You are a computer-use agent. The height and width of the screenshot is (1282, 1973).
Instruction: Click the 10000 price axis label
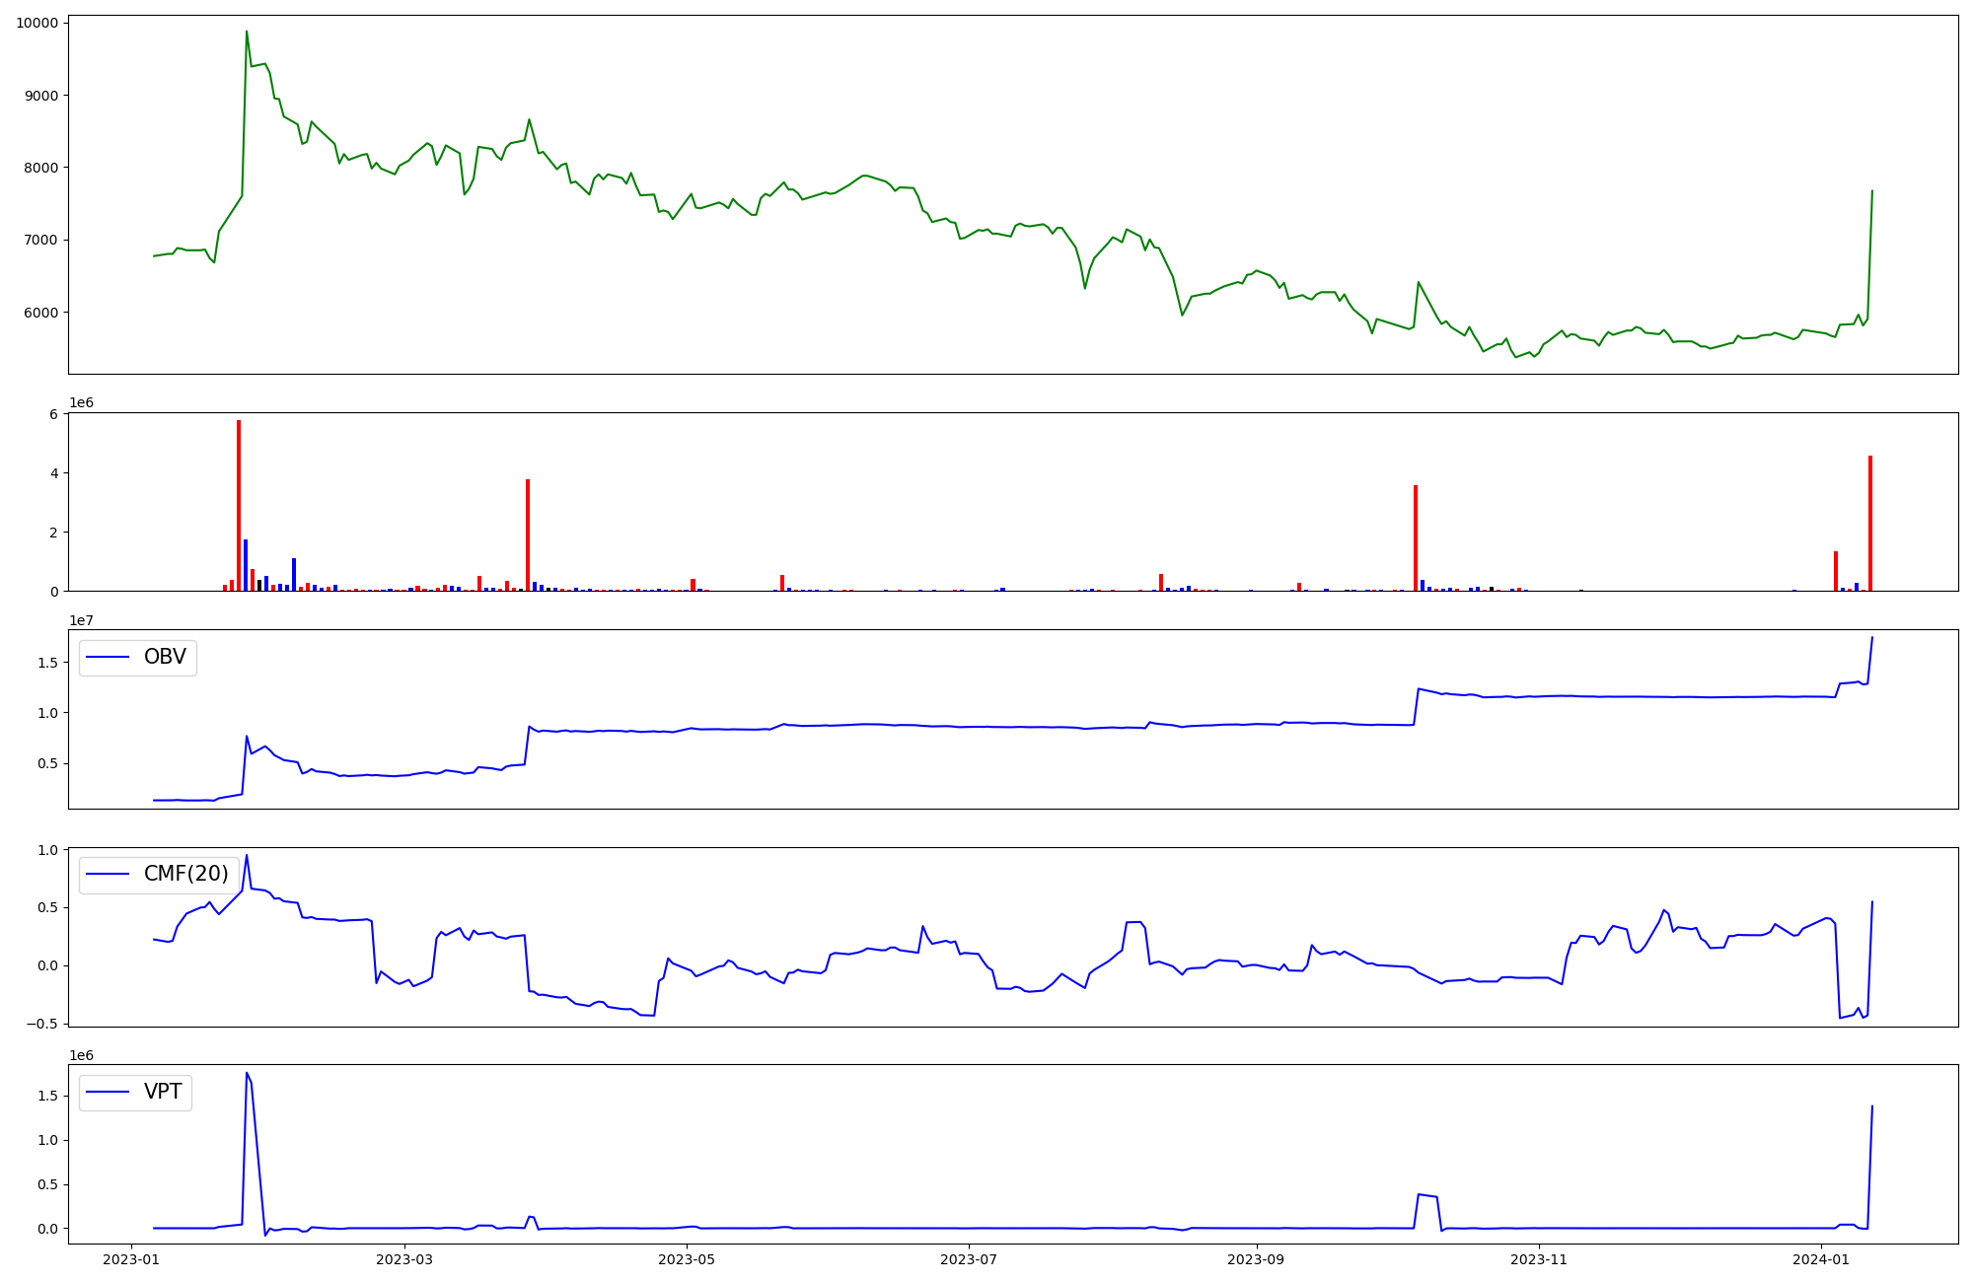point(37,23)
